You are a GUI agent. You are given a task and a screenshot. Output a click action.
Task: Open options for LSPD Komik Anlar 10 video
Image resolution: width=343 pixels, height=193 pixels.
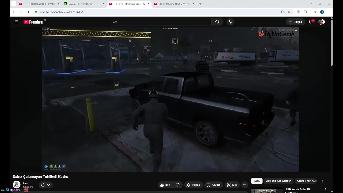click(326, 190)
